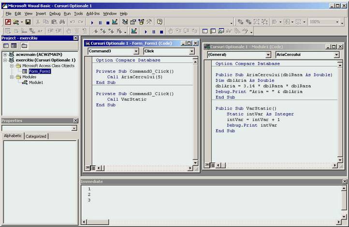
Task: Open the Properties Window toolbar icon
Action: (133, 22)
